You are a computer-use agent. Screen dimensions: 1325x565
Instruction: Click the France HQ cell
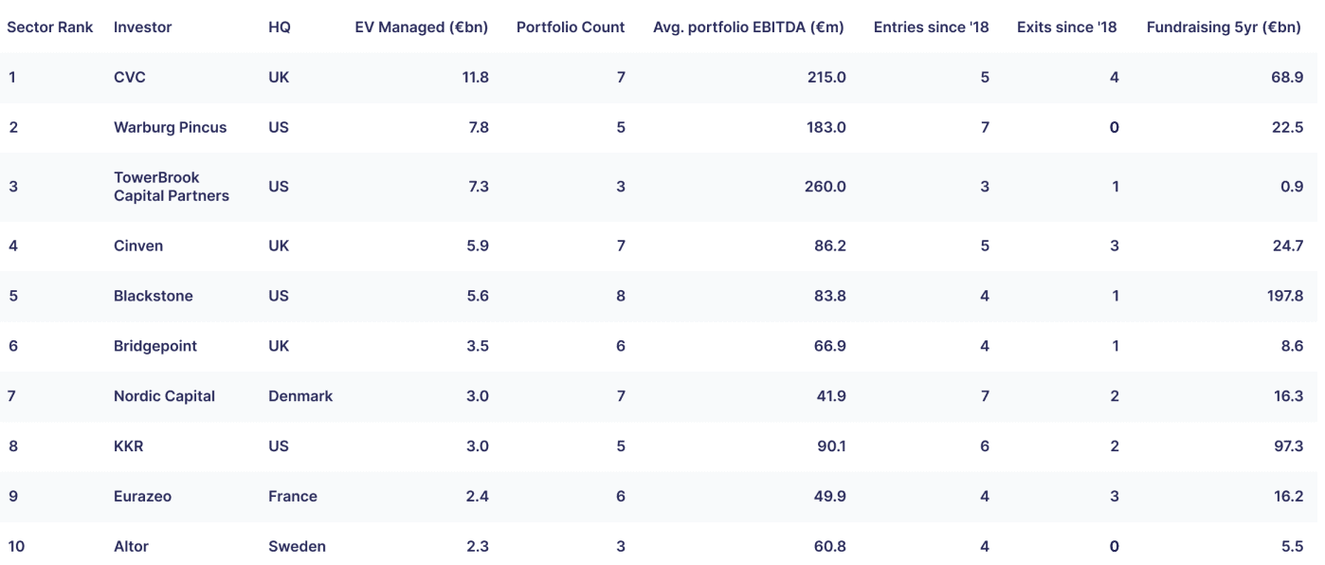pyautogui.click(x=293, y=497)
